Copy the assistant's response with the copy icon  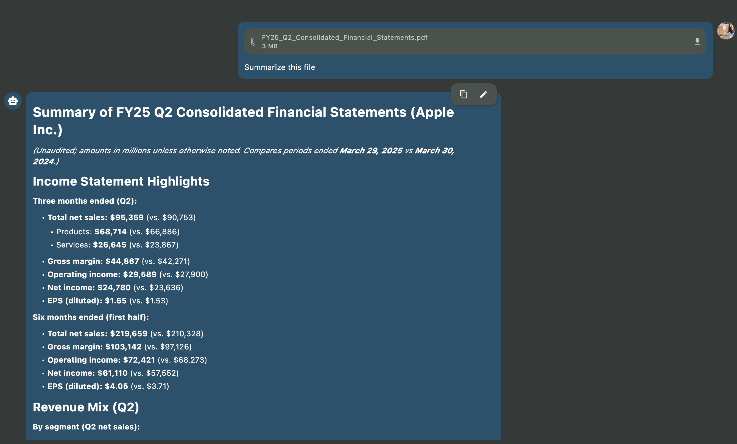click(463, 94)
